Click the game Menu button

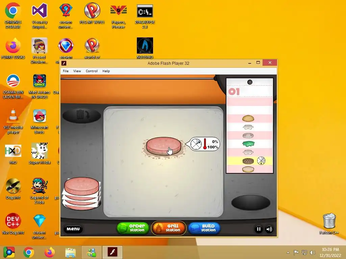point(73,229)
